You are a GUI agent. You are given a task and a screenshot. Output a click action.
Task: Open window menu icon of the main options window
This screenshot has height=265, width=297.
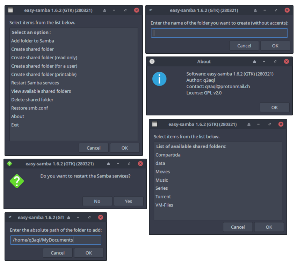coord(10,10)
